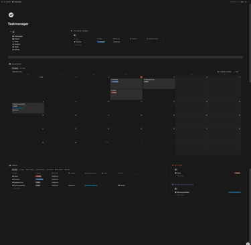This screenshot has width=251, height=245.
Task: Open the Einkaufen task in To Days Tasks
Action: point(78,42)
